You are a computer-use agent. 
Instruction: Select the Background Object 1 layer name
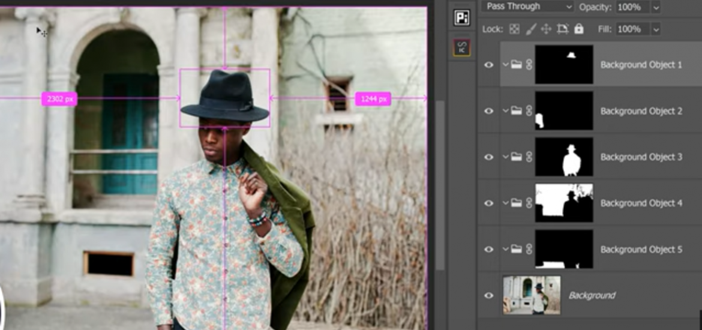(641, 65)
